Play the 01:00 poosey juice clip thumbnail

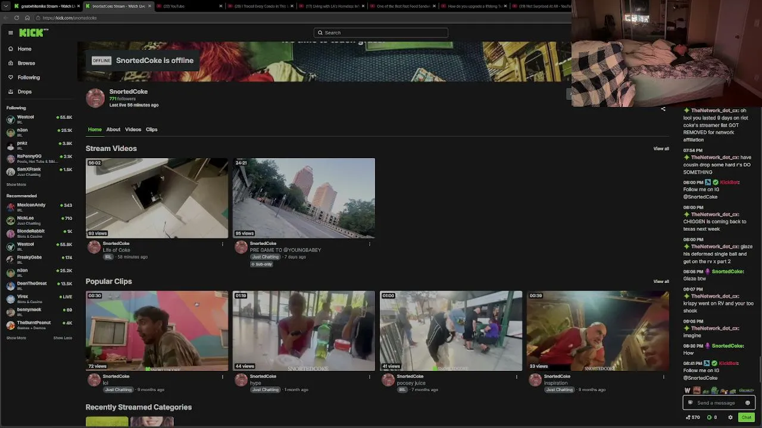pyautogui.click(x=451, y=331)
